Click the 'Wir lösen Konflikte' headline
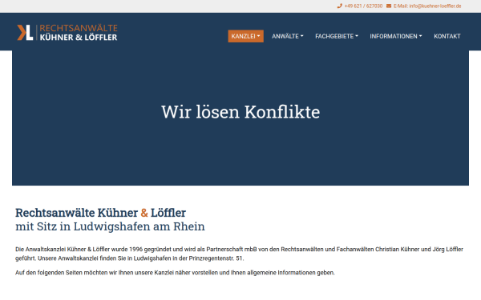This screenshot has height=300, width=481. point(240,112)
